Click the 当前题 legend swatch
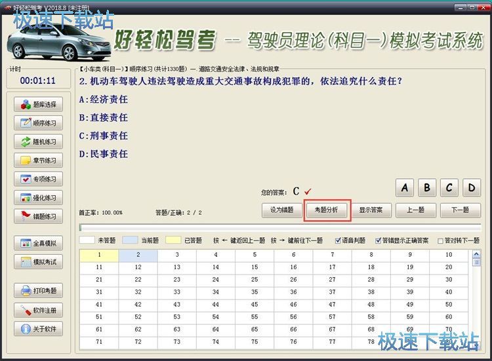The width and height of the screenshot is (492, 361). pyautogui.click(x=131, y=240)
